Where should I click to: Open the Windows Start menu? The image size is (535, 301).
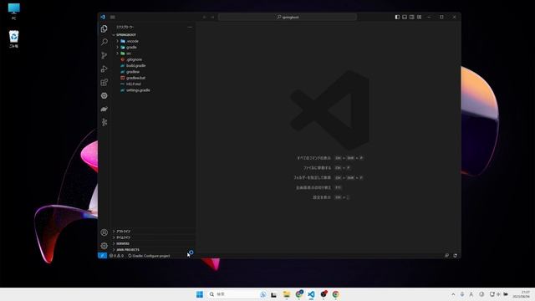(200, 294)
